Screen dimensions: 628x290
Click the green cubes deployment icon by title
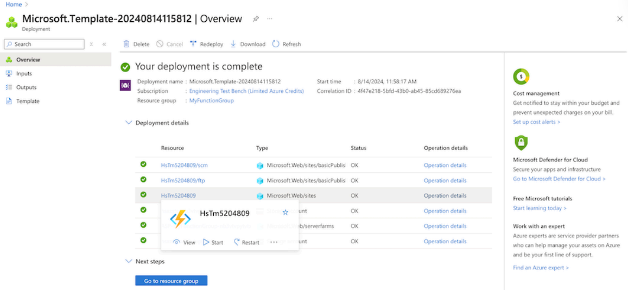point(11,22)
